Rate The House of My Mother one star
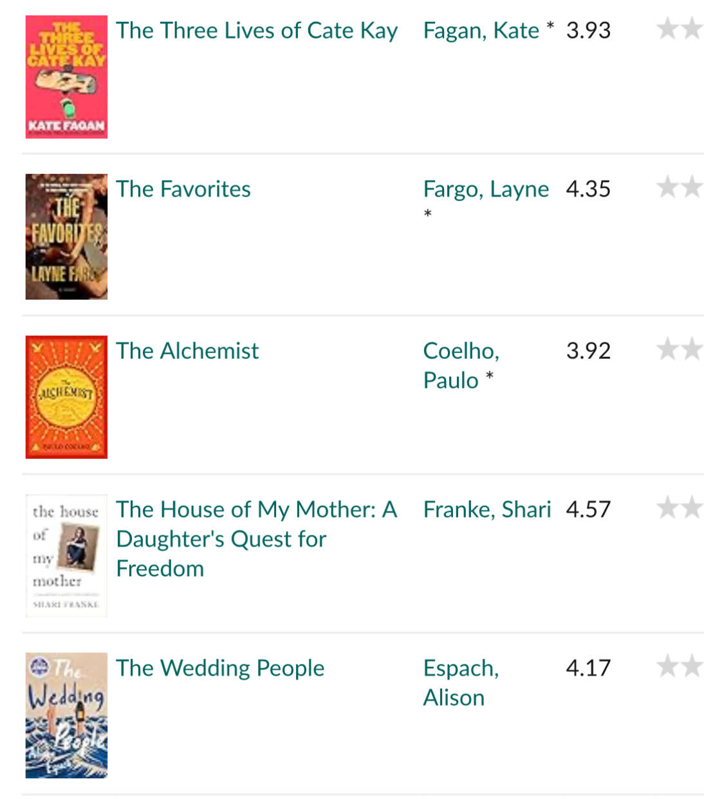Viewport: 704px width, 799px height. 667,507
